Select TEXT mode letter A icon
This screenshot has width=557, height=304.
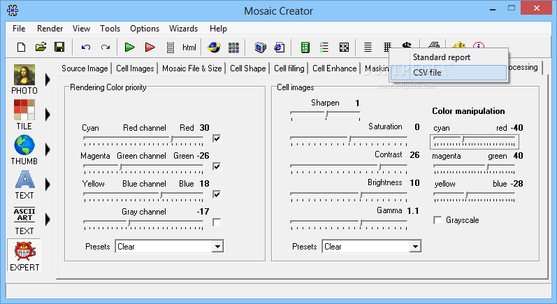tap(24, 180)
